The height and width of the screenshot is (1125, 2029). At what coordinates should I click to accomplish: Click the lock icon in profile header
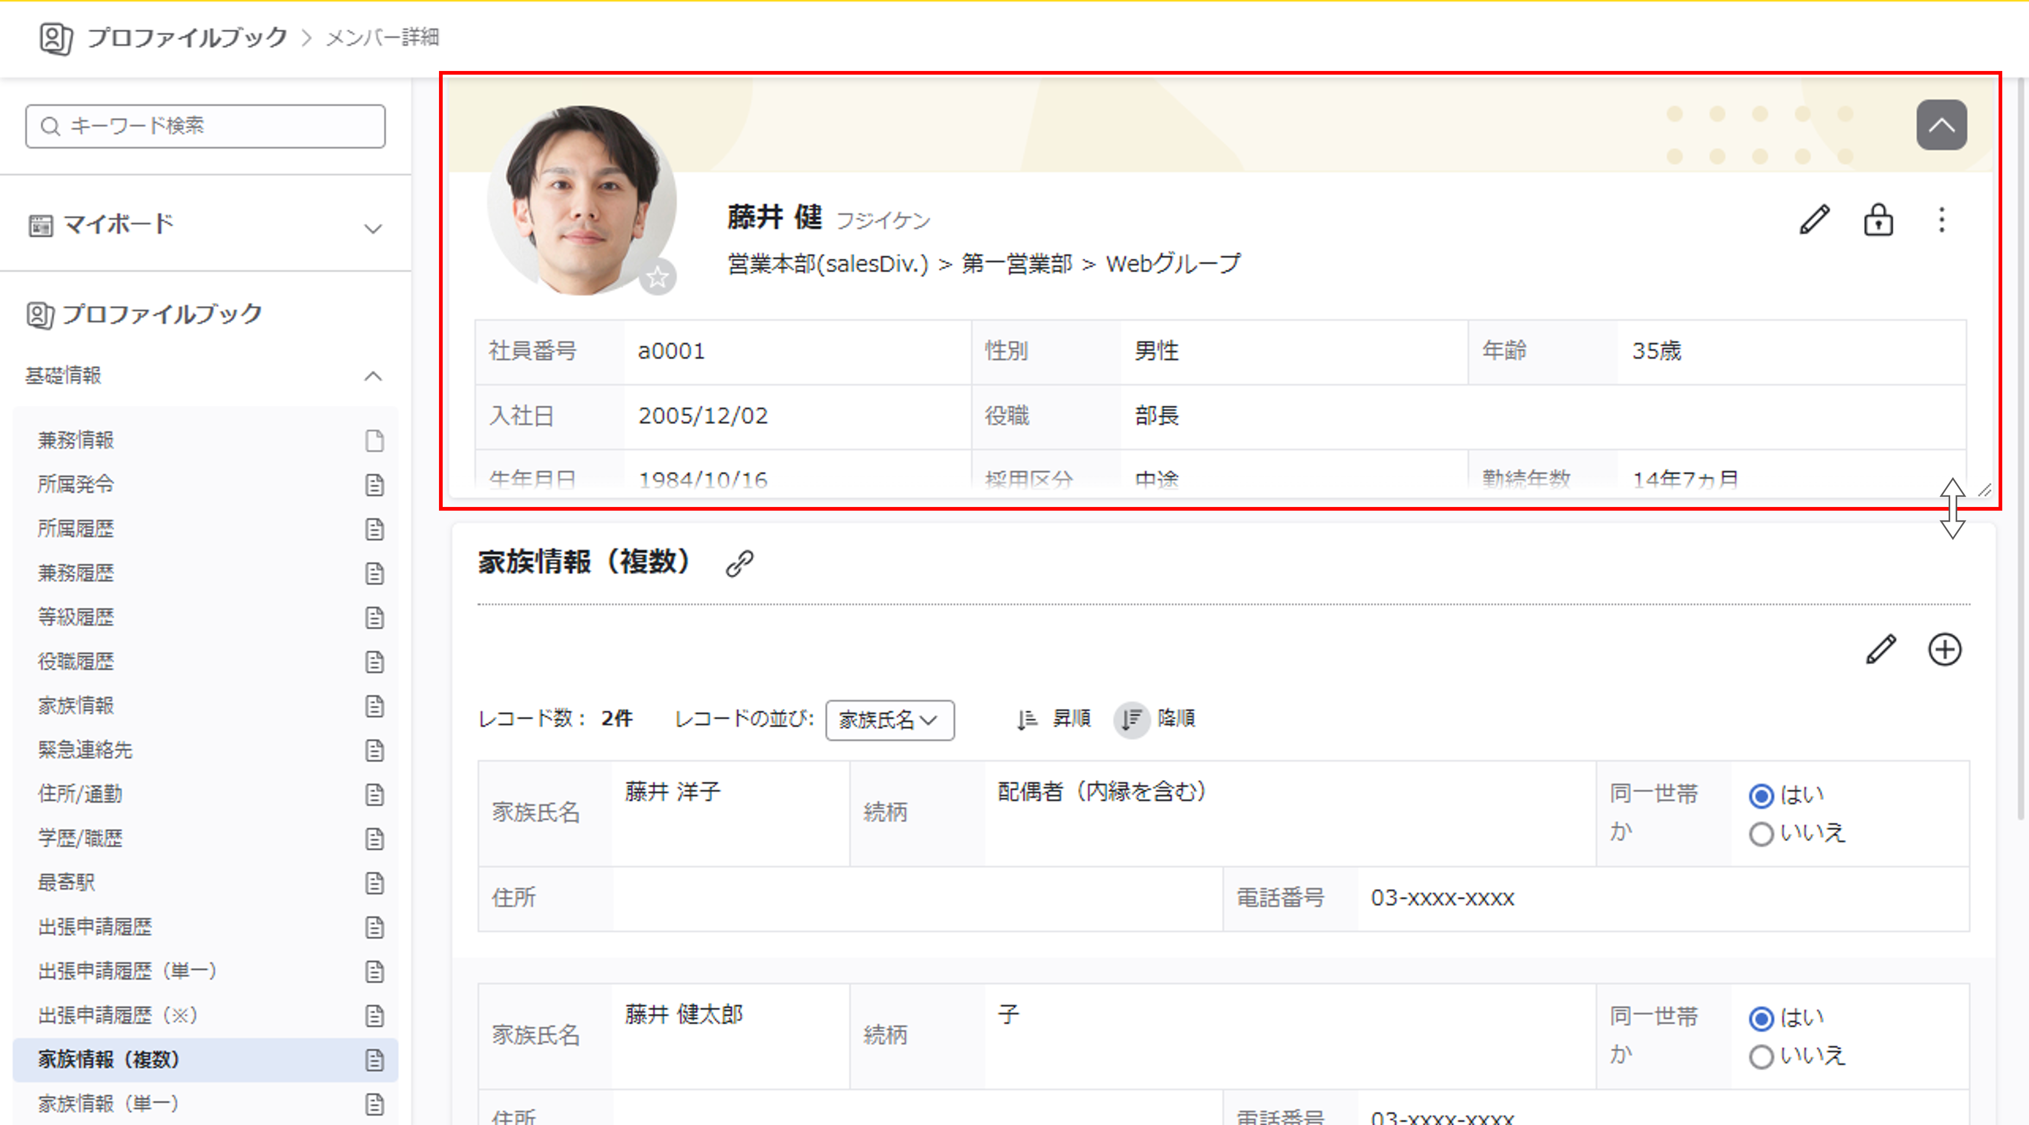click(1878, 220)
